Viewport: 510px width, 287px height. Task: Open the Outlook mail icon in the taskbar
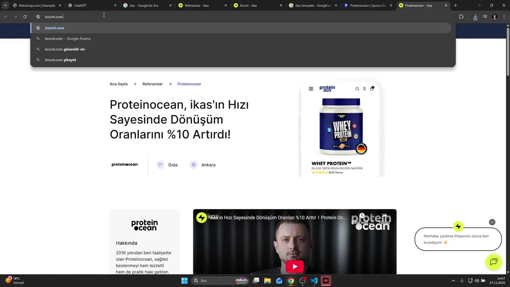tap(279, 281)
